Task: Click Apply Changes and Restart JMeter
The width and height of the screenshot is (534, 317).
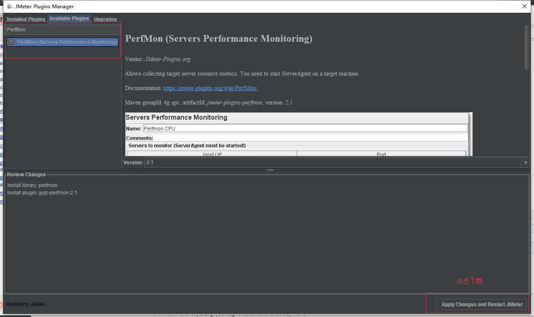Action: [482, 305]
